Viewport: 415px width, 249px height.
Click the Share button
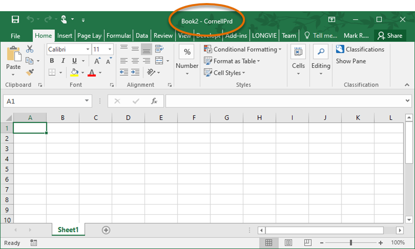tap(389, 36)
